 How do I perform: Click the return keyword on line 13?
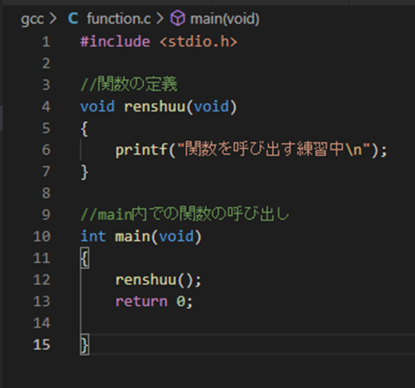[141, 301]
